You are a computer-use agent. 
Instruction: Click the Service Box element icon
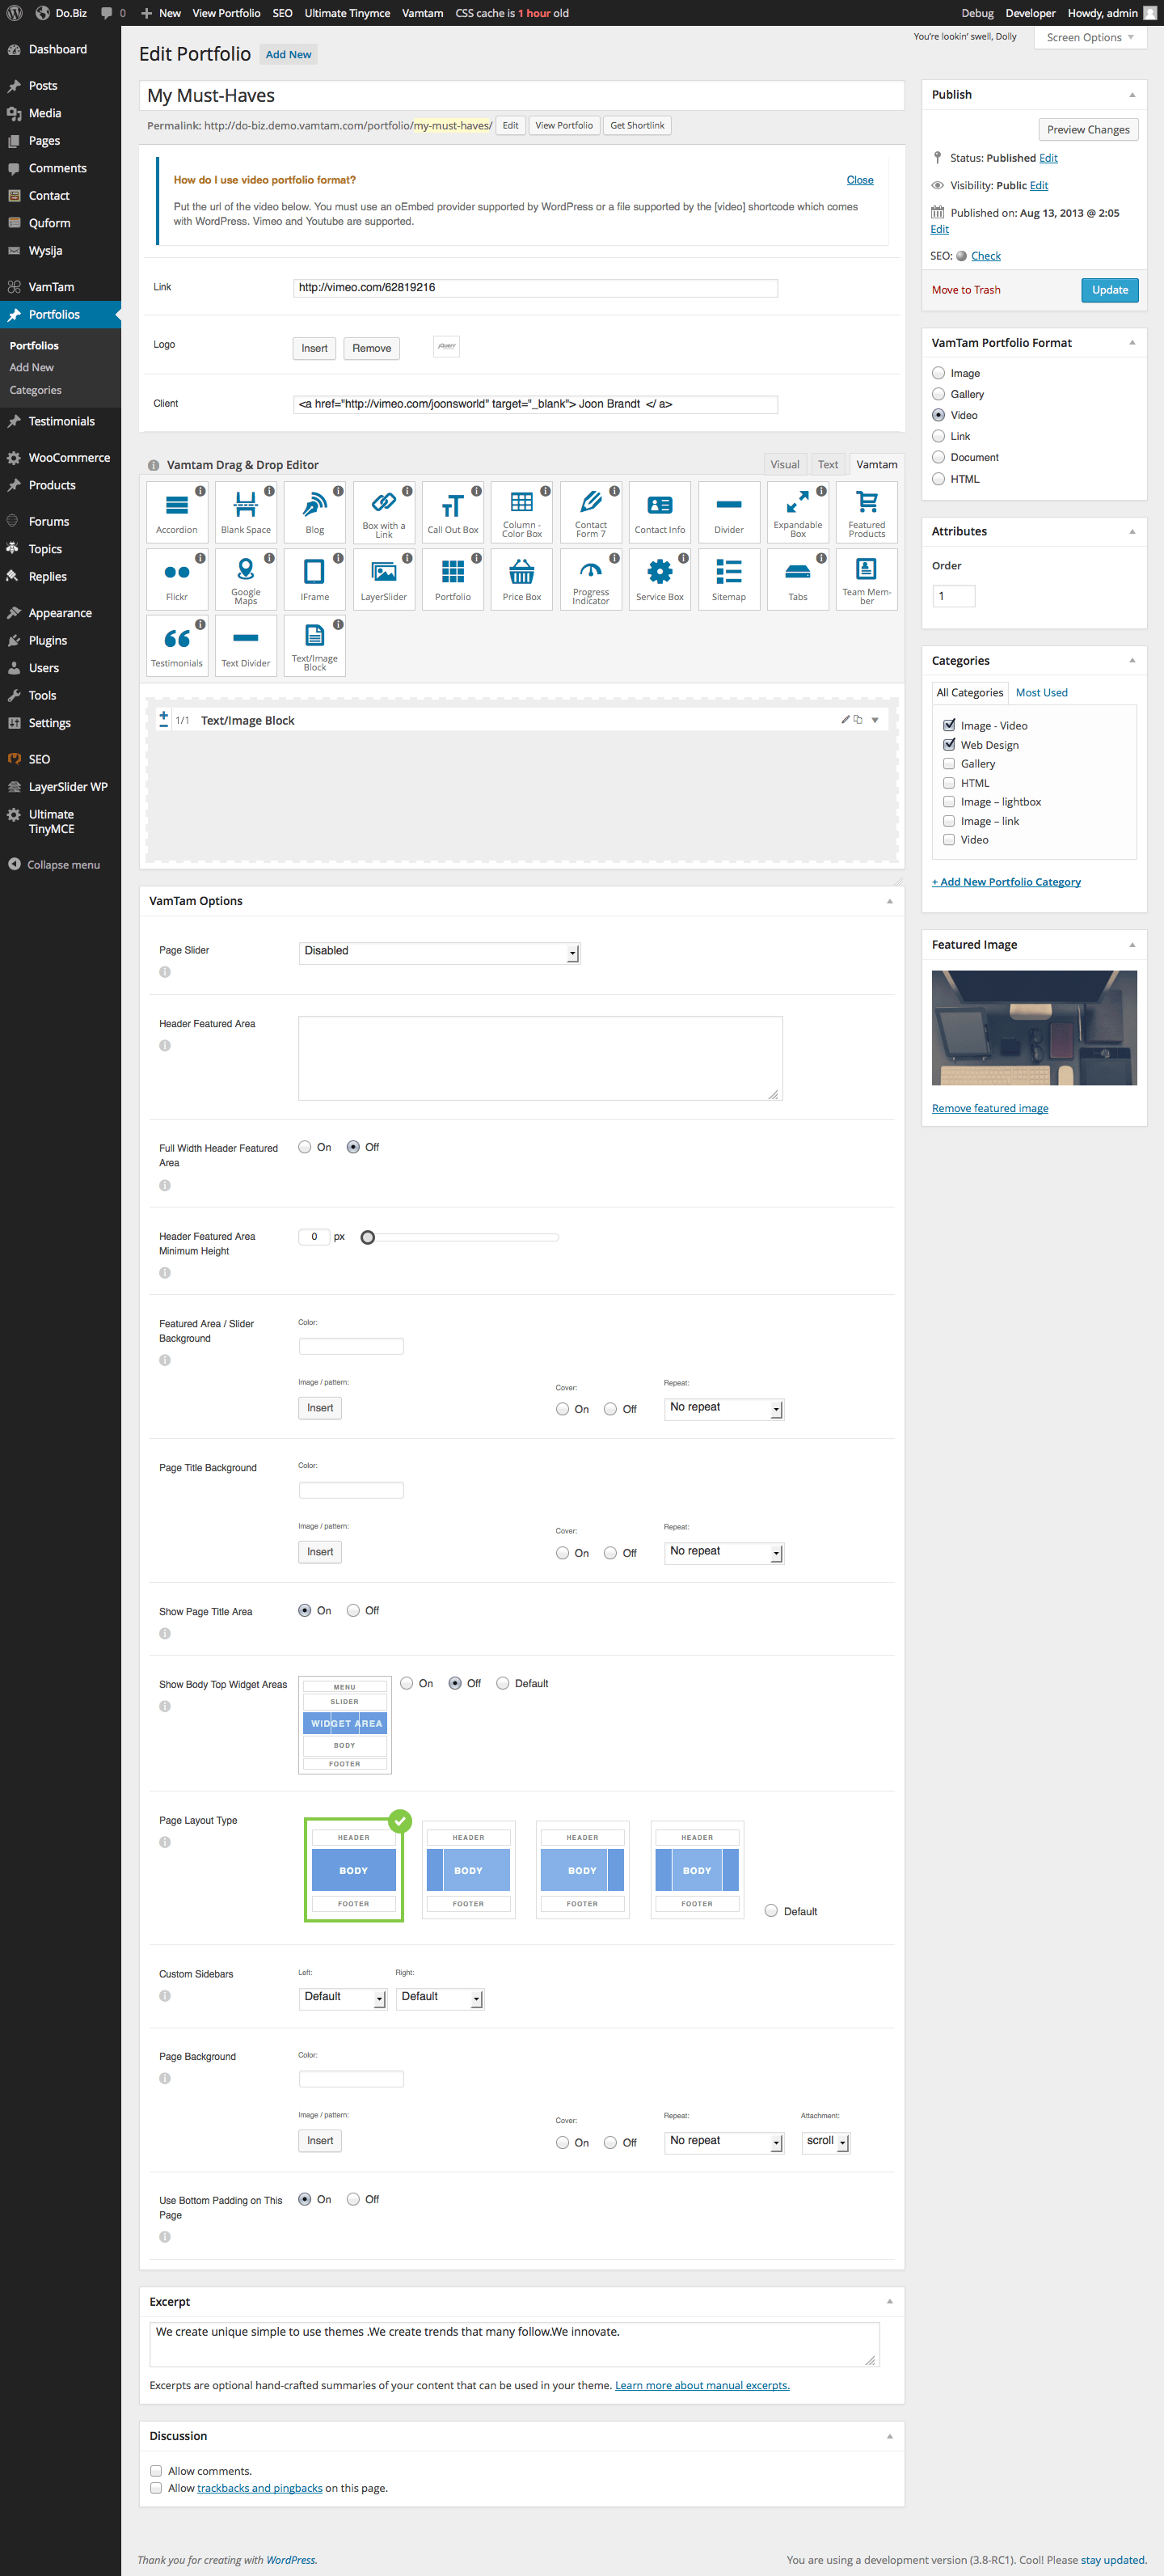coord(660,578)
